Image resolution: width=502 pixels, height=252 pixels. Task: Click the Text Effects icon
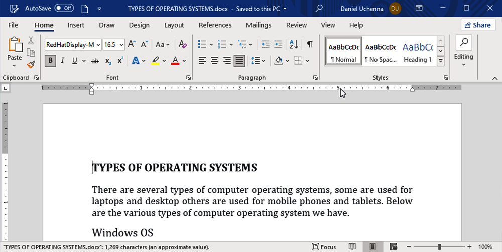(x=136, y=61)
